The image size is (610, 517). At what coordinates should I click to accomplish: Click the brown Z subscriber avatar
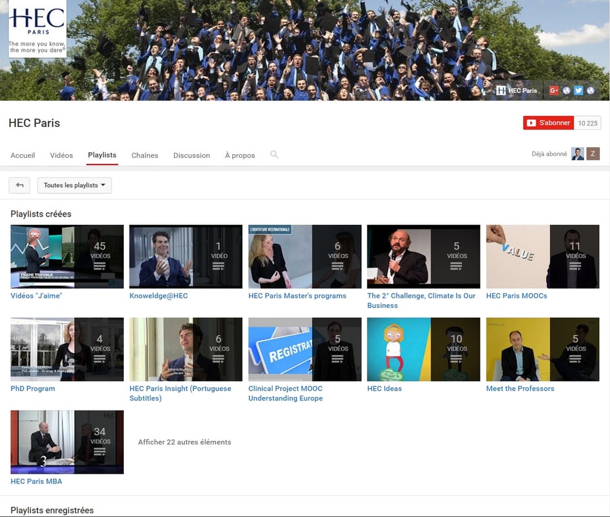click(x=593, y=153)
